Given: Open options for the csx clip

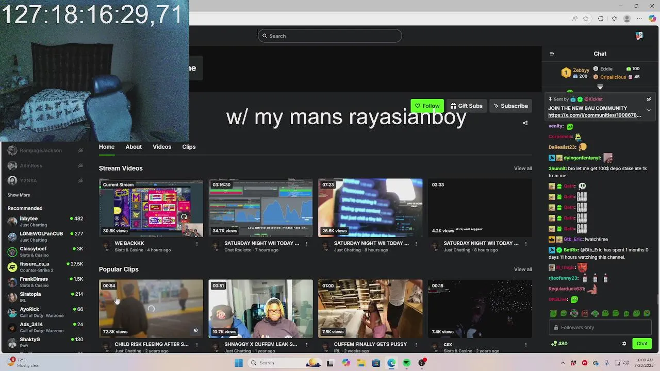Looking at the screenshot, I should pos(526,345).
